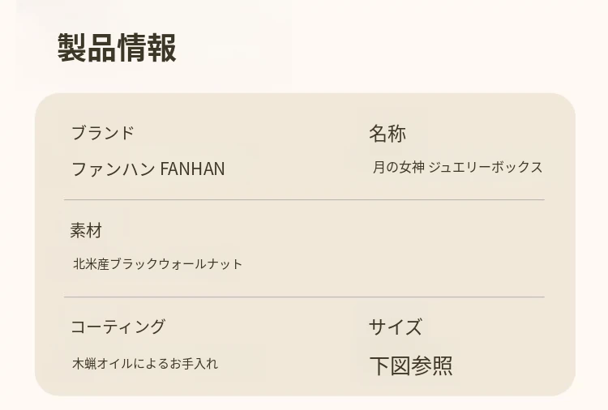Image resolution: width=608 pixels, height=410 pixels.
Task: Click ブラックウォールナット material text
Action: 176,264
